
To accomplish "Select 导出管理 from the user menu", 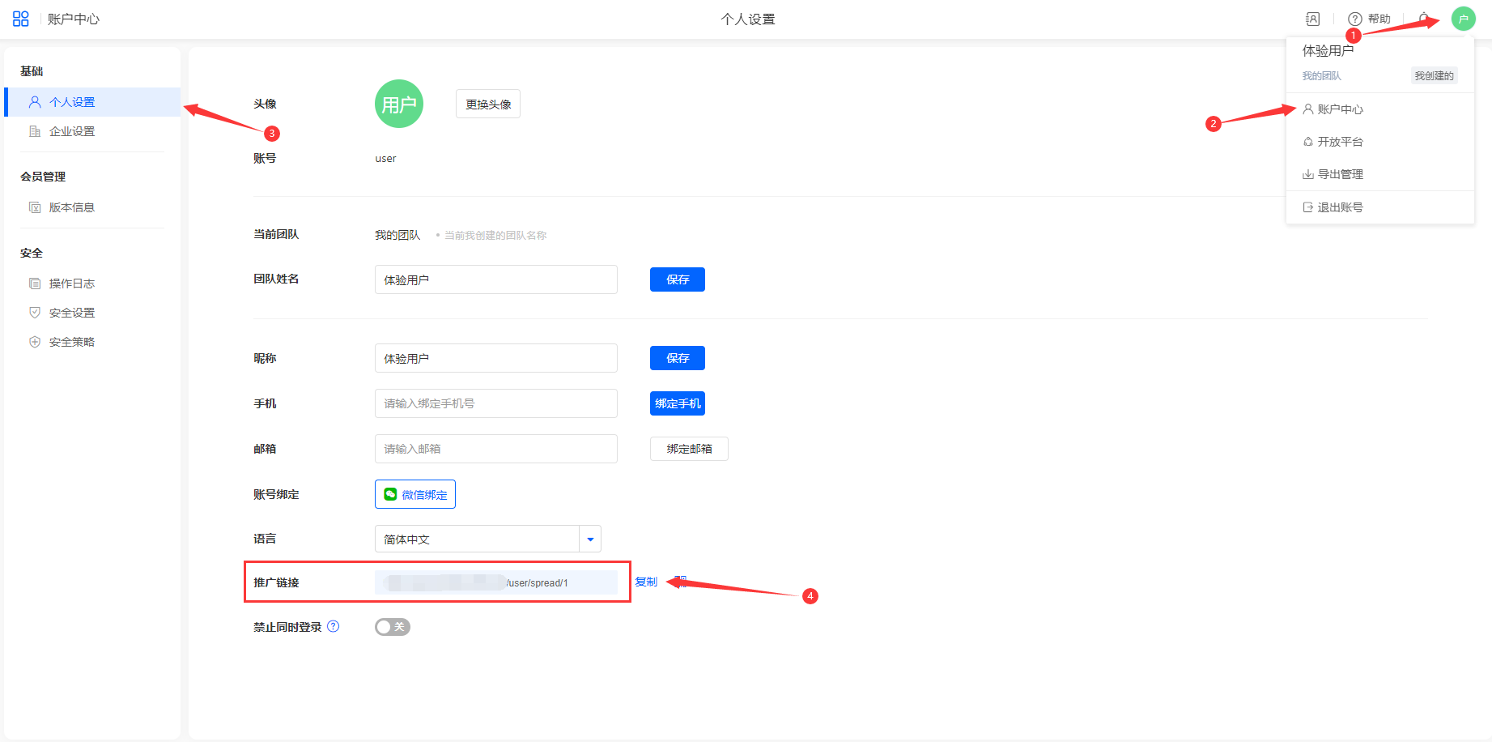I will (1340, 174).
